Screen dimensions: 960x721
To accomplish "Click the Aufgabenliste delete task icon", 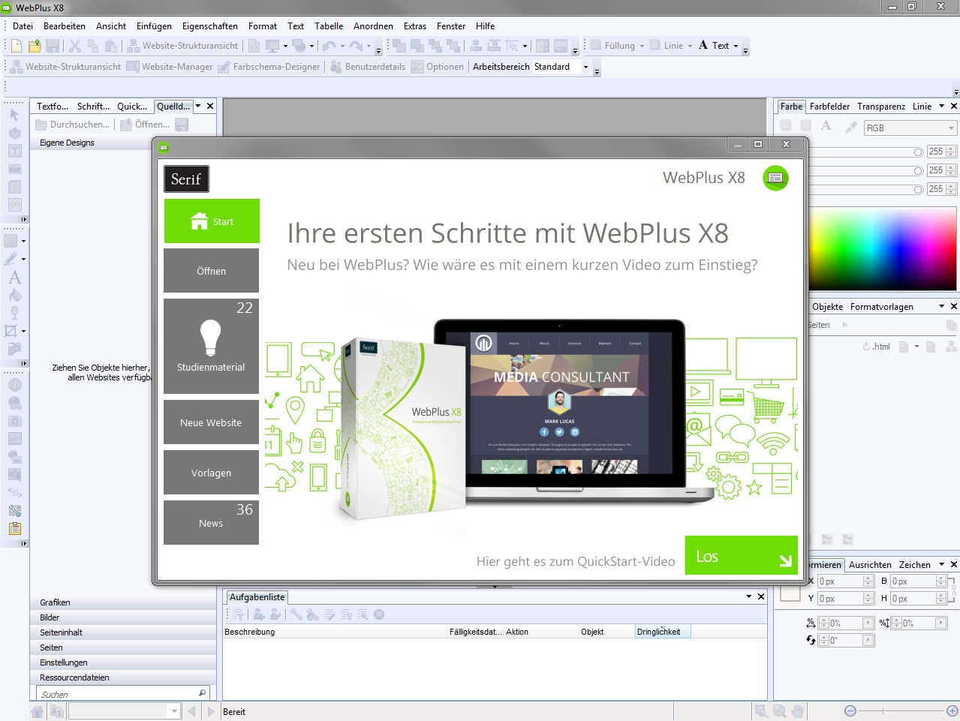I will (x=379, y=614).
